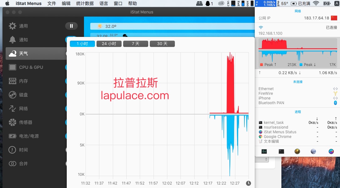340x188 pixels.
Task: Show the 1 小时 graph range
Action: pyautogui.click(x=82, y=44)
